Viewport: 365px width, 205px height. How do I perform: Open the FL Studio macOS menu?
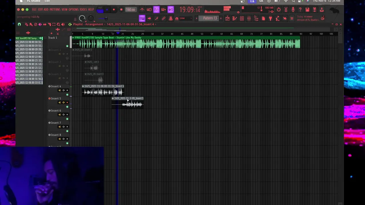[x=34, y=1]
